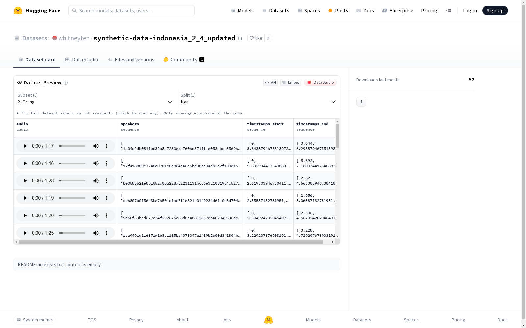Go to Datasets in the top navigation
This screenshot has height=328, width=526.
point(275,10)
